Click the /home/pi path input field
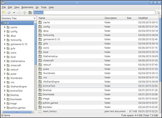Image resolution: width=162 pixels, height=118 pixels. point(94,12)
